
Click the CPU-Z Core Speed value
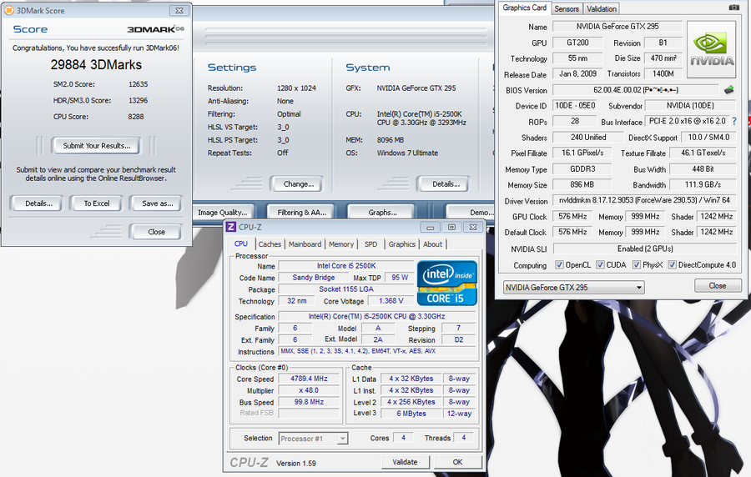(309, 379)
